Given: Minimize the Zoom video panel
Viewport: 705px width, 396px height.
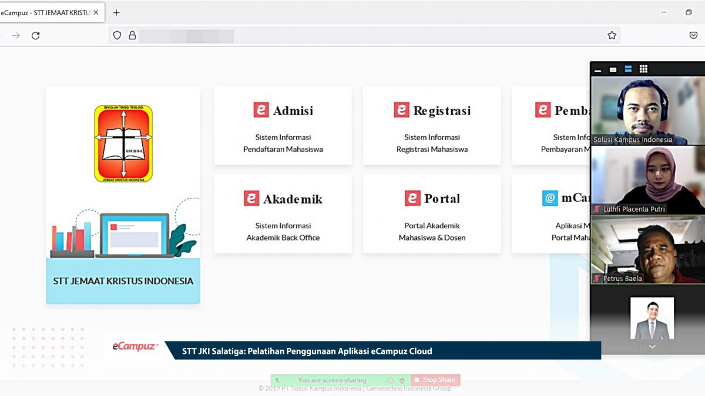Looking at the screenshot, I should tap(598, 70).
